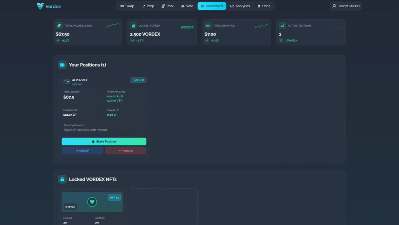Open the Analytics tab

click(240, 6)
